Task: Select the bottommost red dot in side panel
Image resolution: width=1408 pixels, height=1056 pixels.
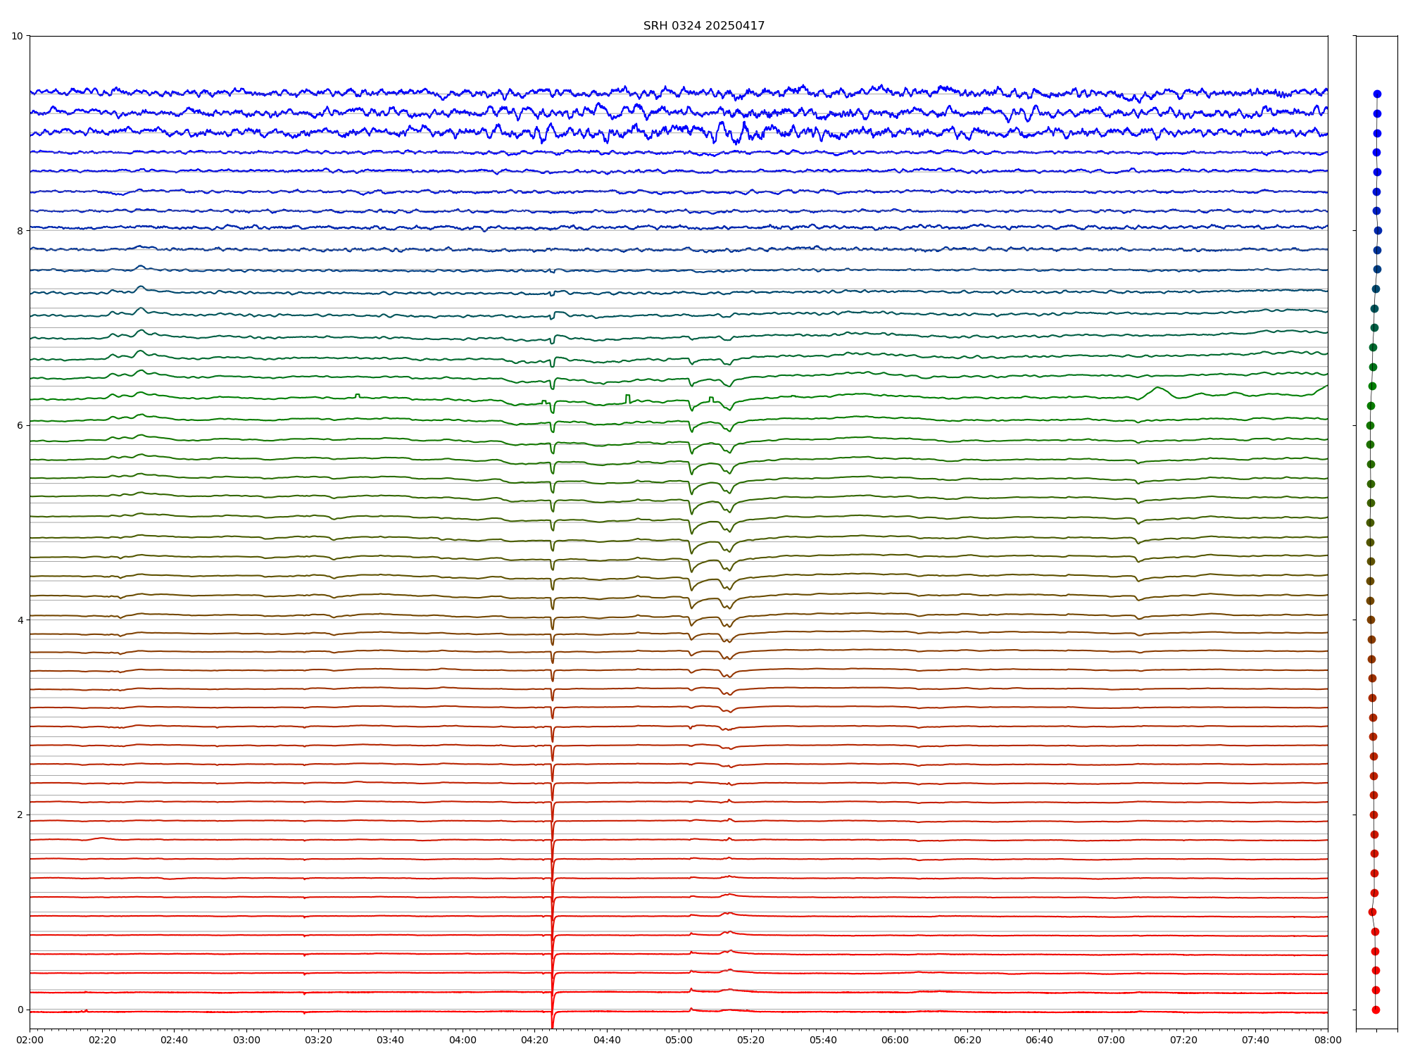Action: [1376, 1010]
